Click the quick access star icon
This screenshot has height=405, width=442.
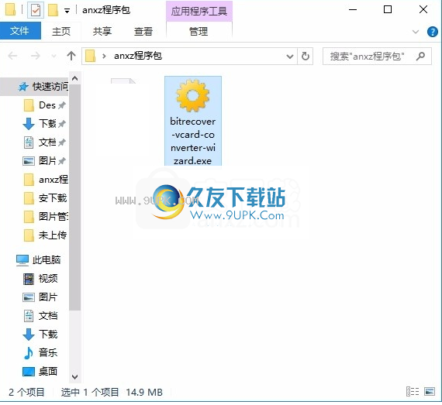click(x=23, y=87)
